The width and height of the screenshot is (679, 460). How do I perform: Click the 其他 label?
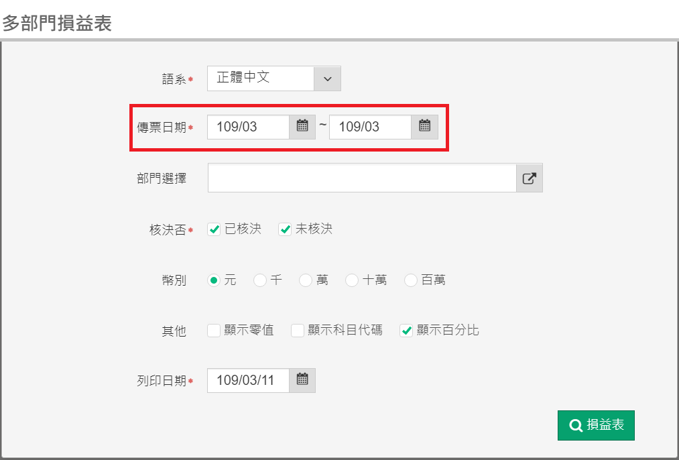coord(174,331)
